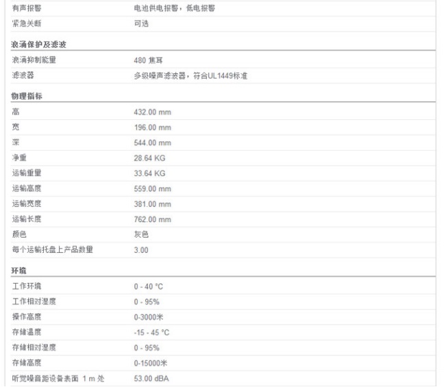Screen dimensions: 446x387
Task: Click the 灰色 color value
Action: 141,234
